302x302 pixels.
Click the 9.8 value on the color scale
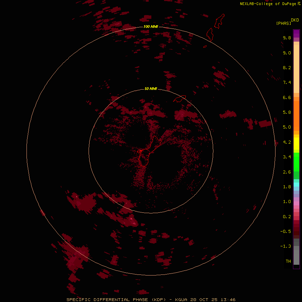287,38
